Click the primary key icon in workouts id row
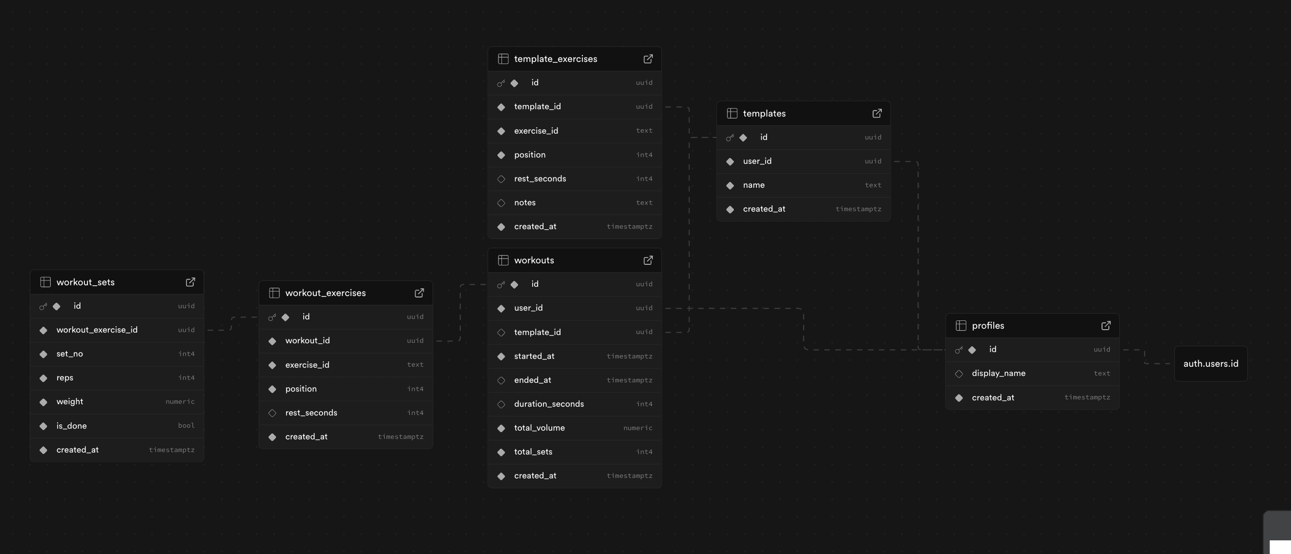The image size is (1291, 554). point(500,285)
